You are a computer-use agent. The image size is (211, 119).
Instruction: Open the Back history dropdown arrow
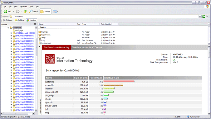click(13, 12)
